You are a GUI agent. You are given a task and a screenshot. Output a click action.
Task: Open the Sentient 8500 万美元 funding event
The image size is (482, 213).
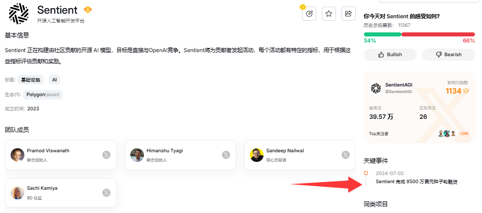pos(417,182)
